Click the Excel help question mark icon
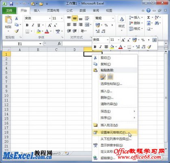The image size is (170, 163). (148, 11)
